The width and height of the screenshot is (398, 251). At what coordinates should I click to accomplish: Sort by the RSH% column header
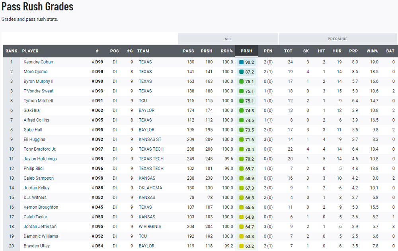[x=226, y=51]
